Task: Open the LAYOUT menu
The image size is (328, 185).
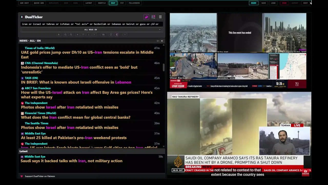Action: (x=89, y=3)
